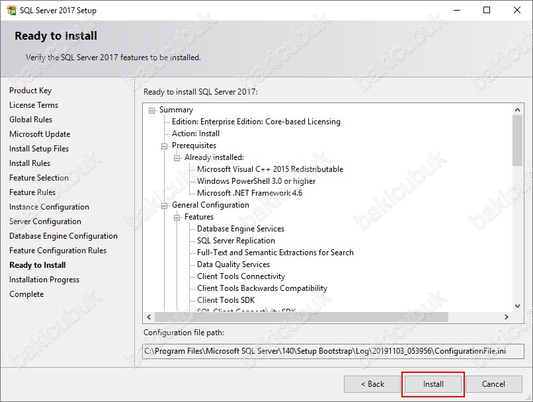533x402 pixels.
Task: Select the Global Rules step
Action: tap(31, 120)
